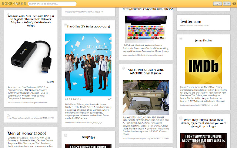Click the Men of Honor description text
237x148 pixels.
pyautogui.click(x=31, y=142)
